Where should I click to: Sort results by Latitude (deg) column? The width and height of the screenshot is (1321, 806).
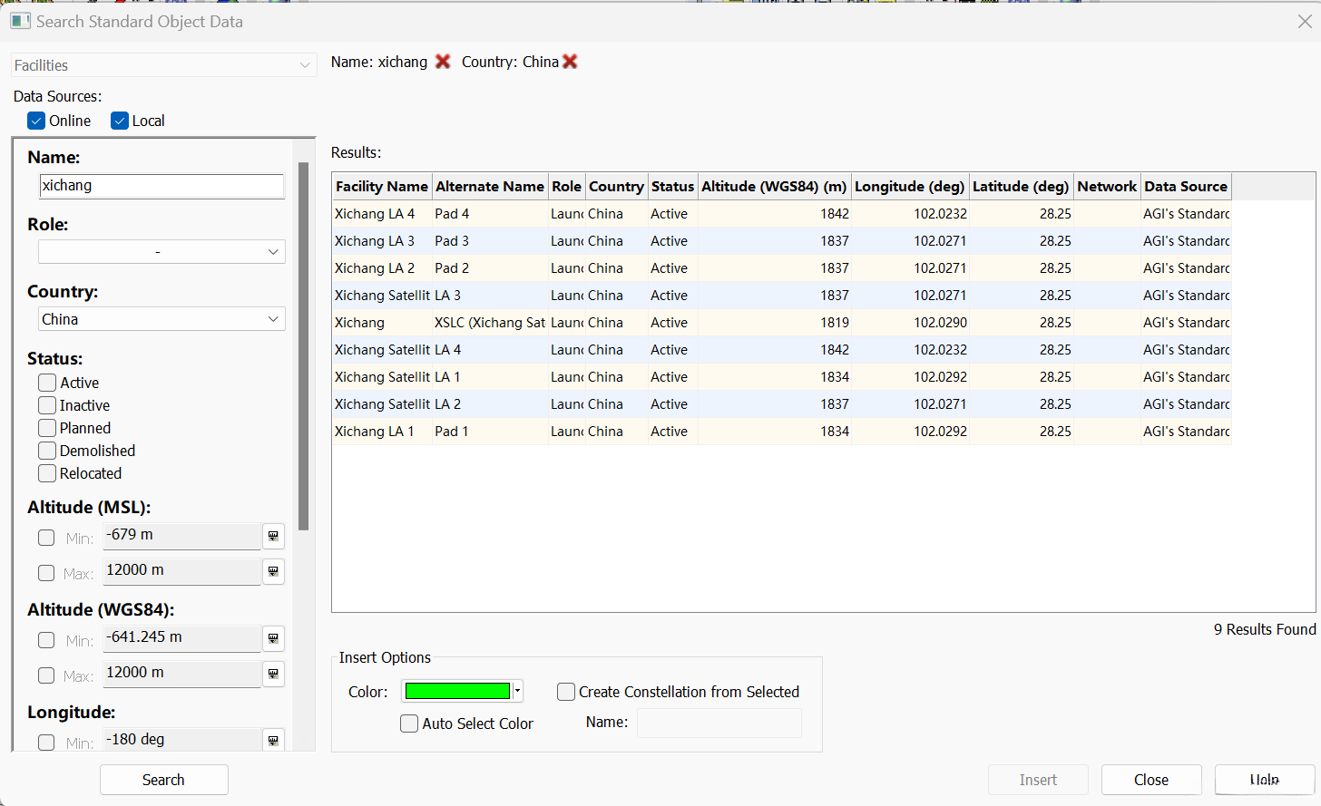click(x=1021, y=186)
